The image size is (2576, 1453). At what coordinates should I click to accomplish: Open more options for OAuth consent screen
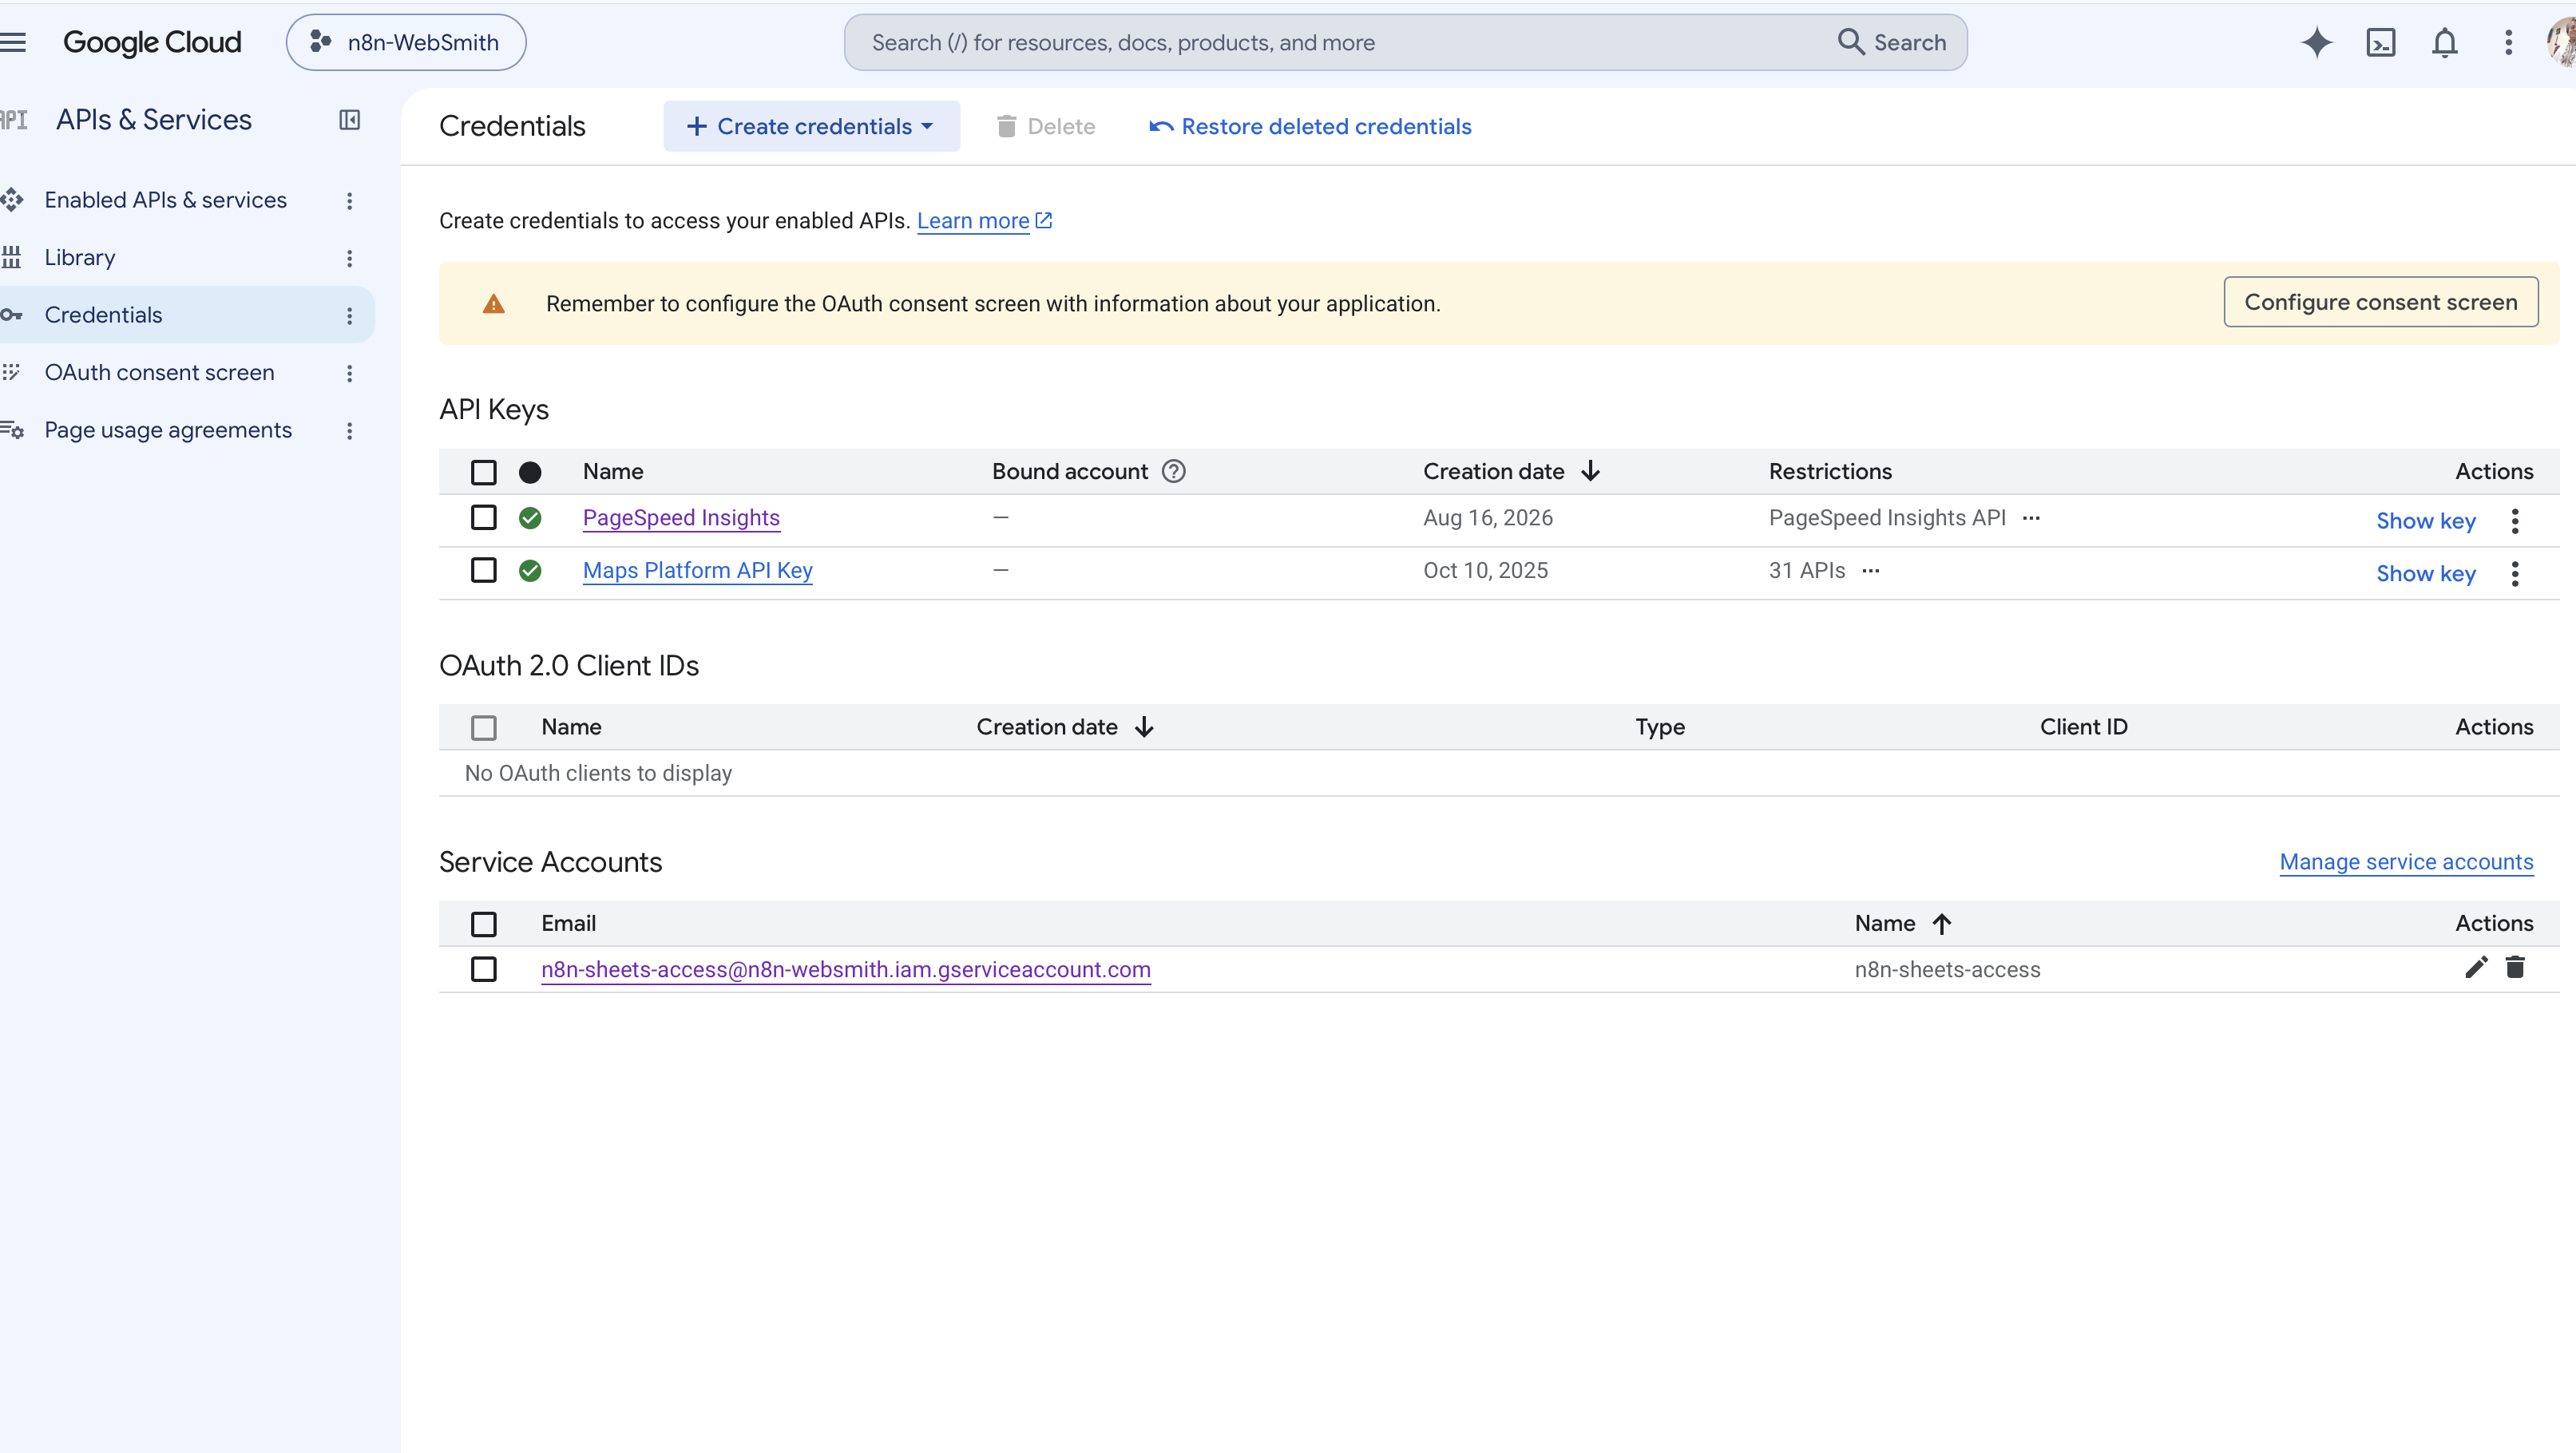point(349,373)
